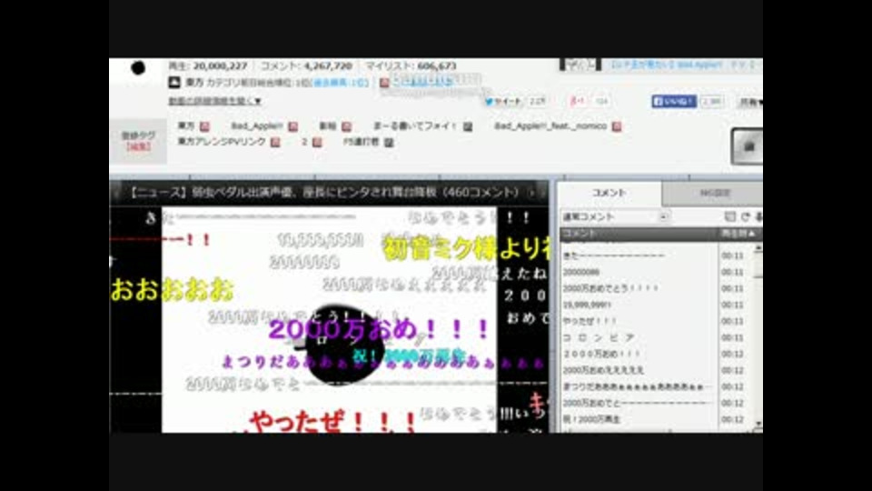
Task: Share the video with the Tweet button
Action: (x=503, y=101)
